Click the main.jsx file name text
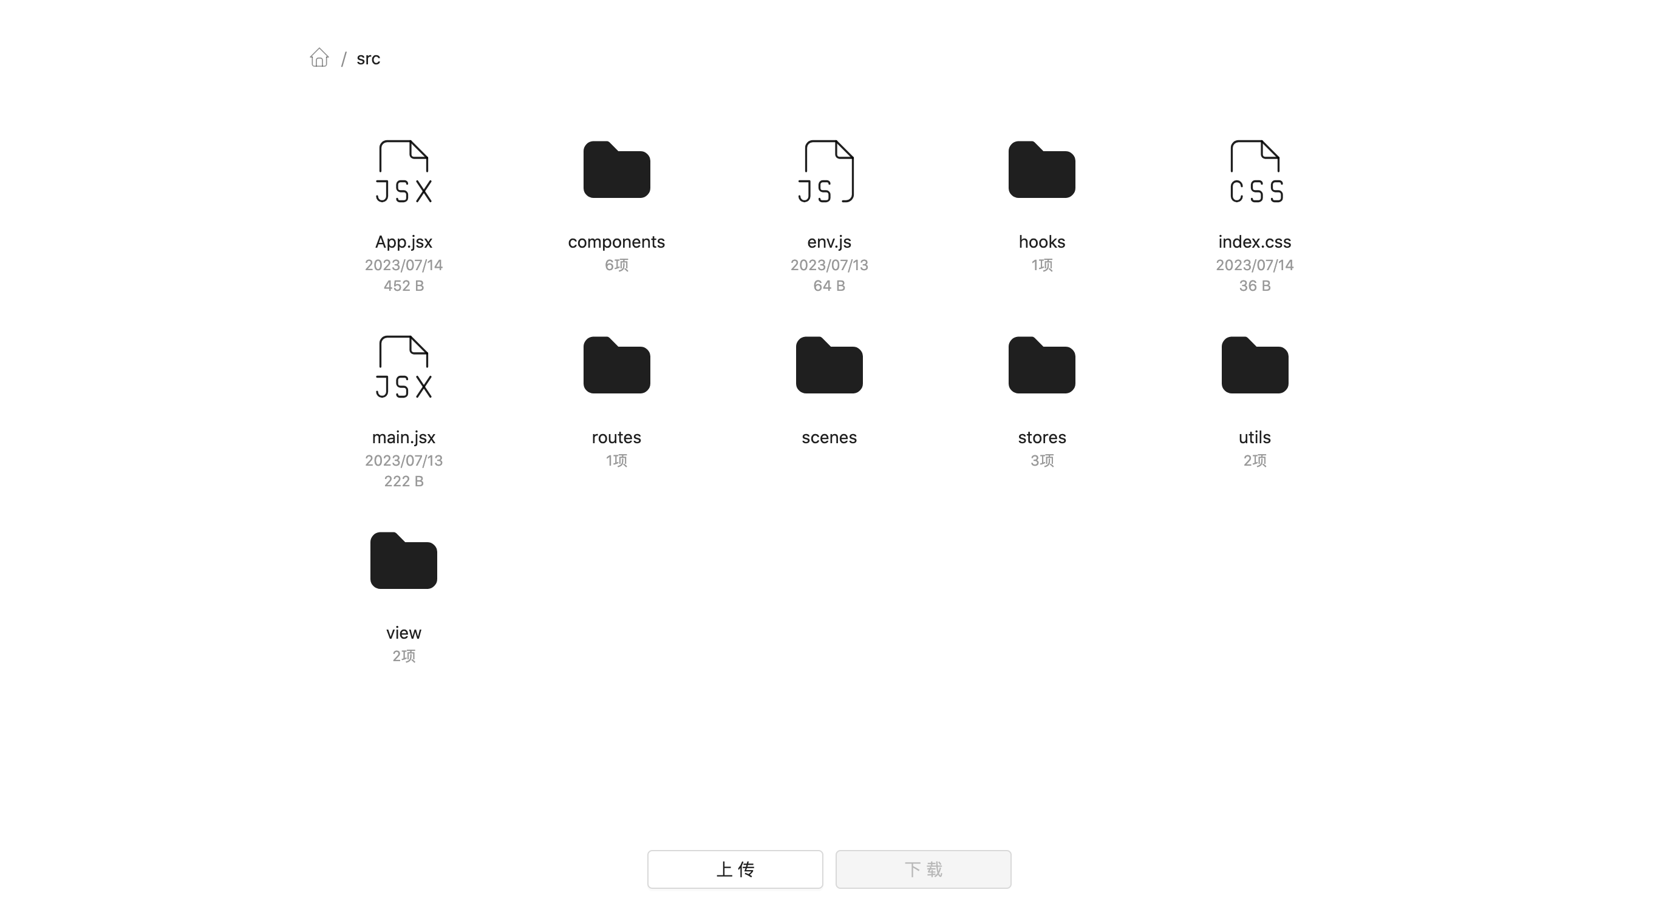Viewport: 1659px width, 918px height. tap(404, 438)
